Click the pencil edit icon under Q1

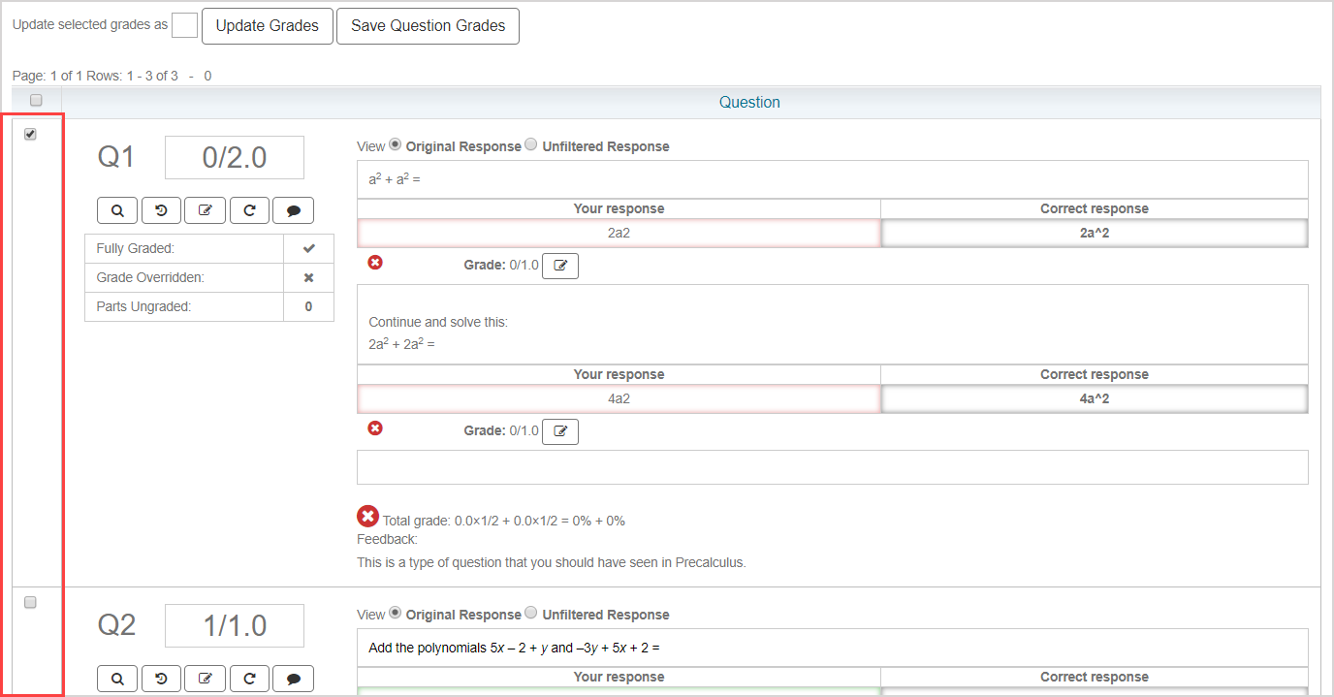tap(205, 210)
